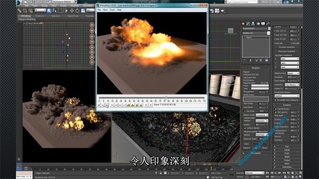319x179 pixels.
Task: Open VirtualDub View menu
Action: 105,10
